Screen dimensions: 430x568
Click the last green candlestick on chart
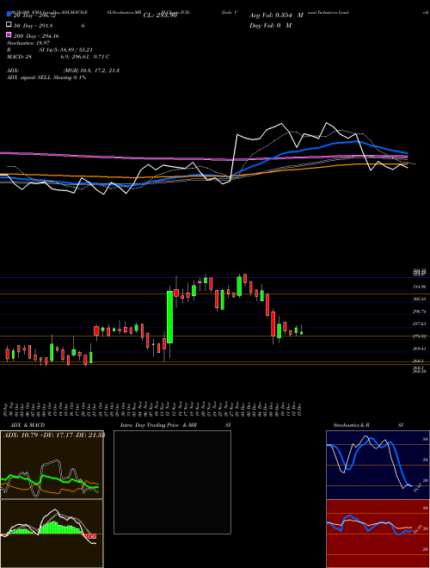coord(302,331)
